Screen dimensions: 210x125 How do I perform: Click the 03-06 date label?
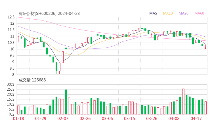pyautogui.click(x=107, y=118)
